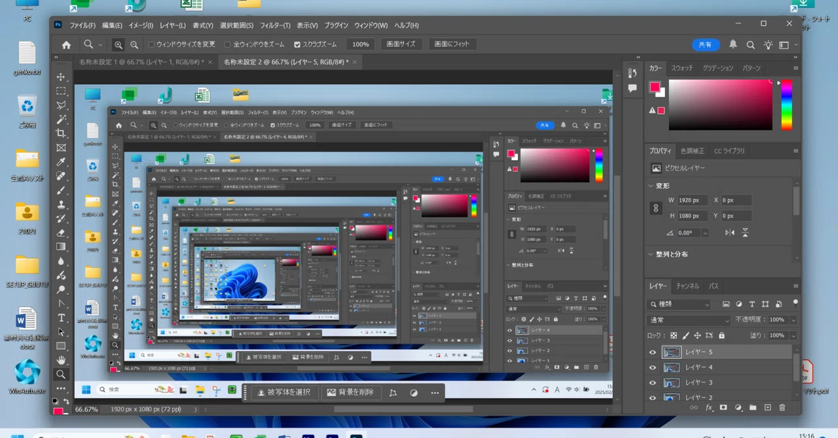
Task: Hide レイヤー 5 using its eye icon
Action: pyautogui.click(x=652, y=352)
